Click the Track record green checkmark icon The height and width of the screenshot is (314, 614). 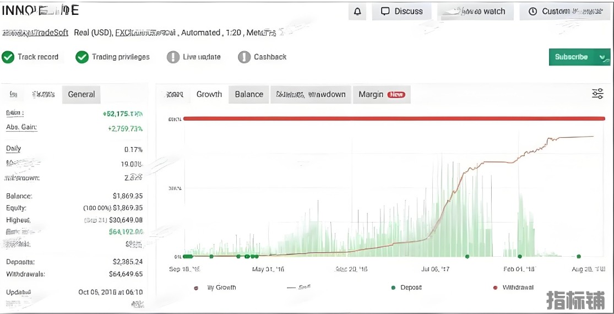point(8,57)
